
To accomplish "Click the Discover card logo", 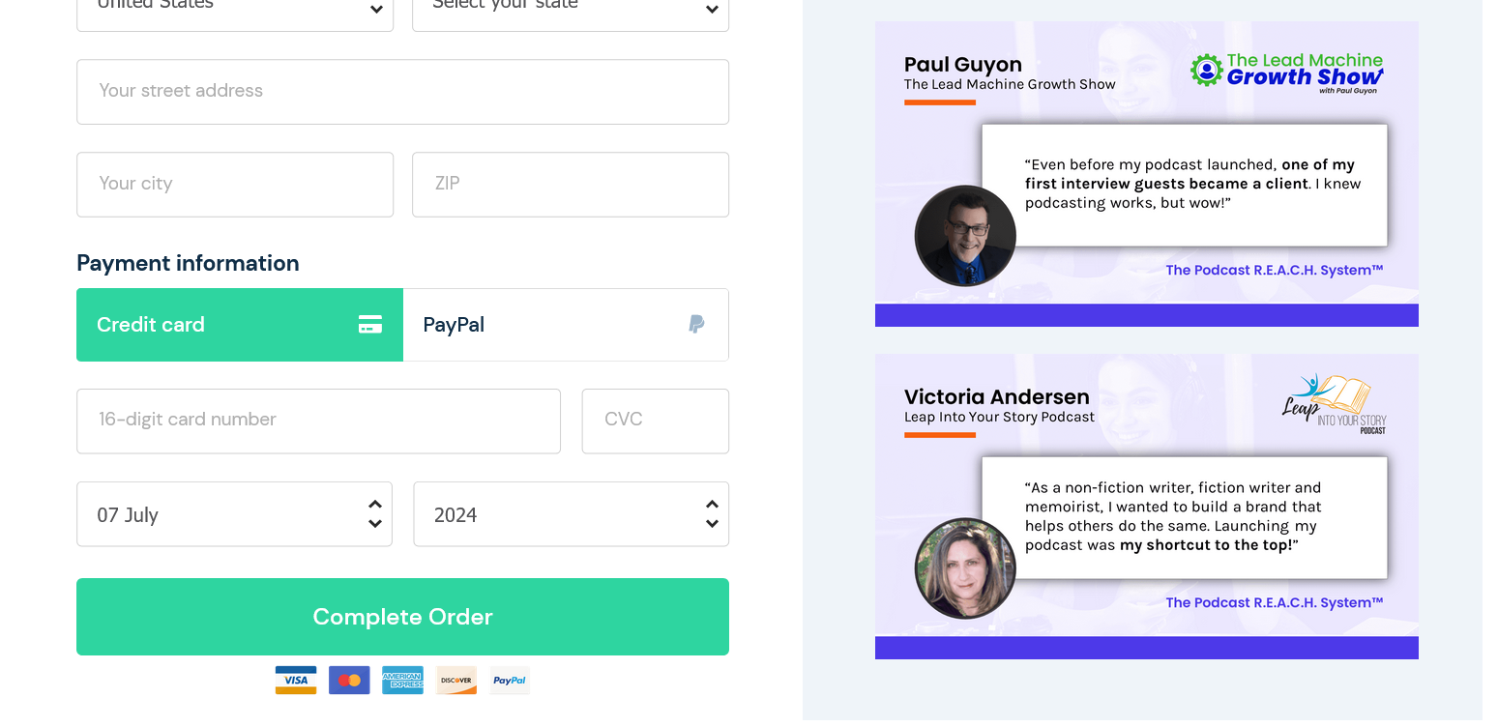I will [456, 680].
